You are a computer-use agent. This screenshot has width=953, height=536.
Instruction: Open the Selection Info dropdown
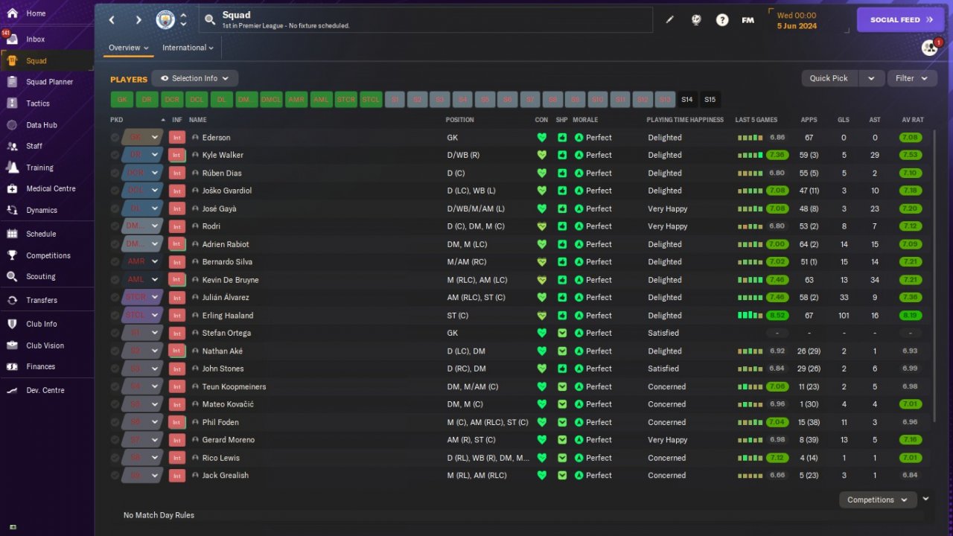(195, 78)
